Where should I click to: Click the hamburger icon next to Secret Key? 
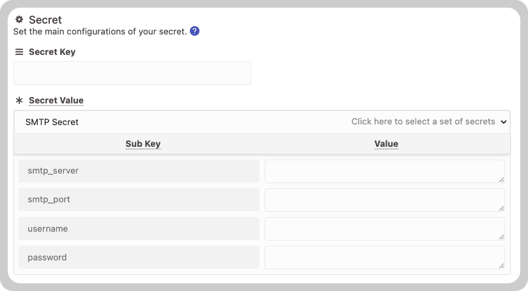tap(19, 52)
